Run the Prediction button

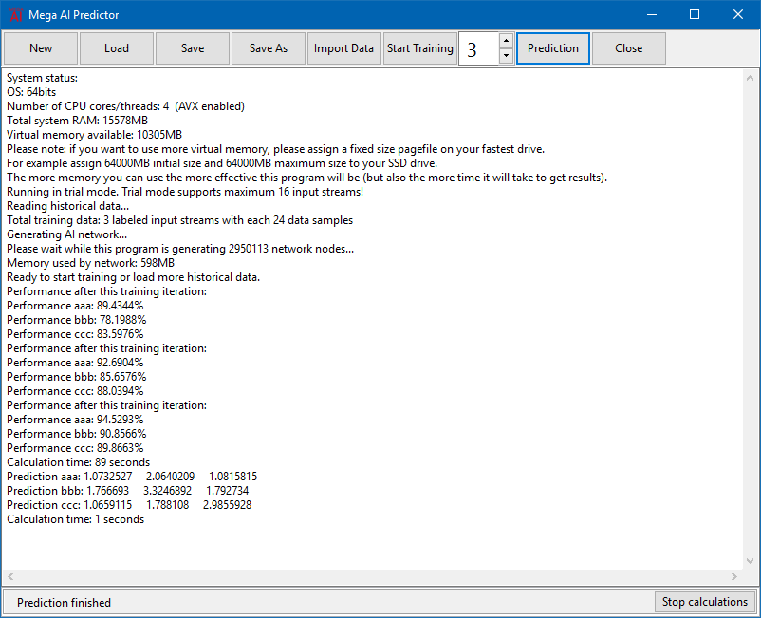[x=553, y=48]
